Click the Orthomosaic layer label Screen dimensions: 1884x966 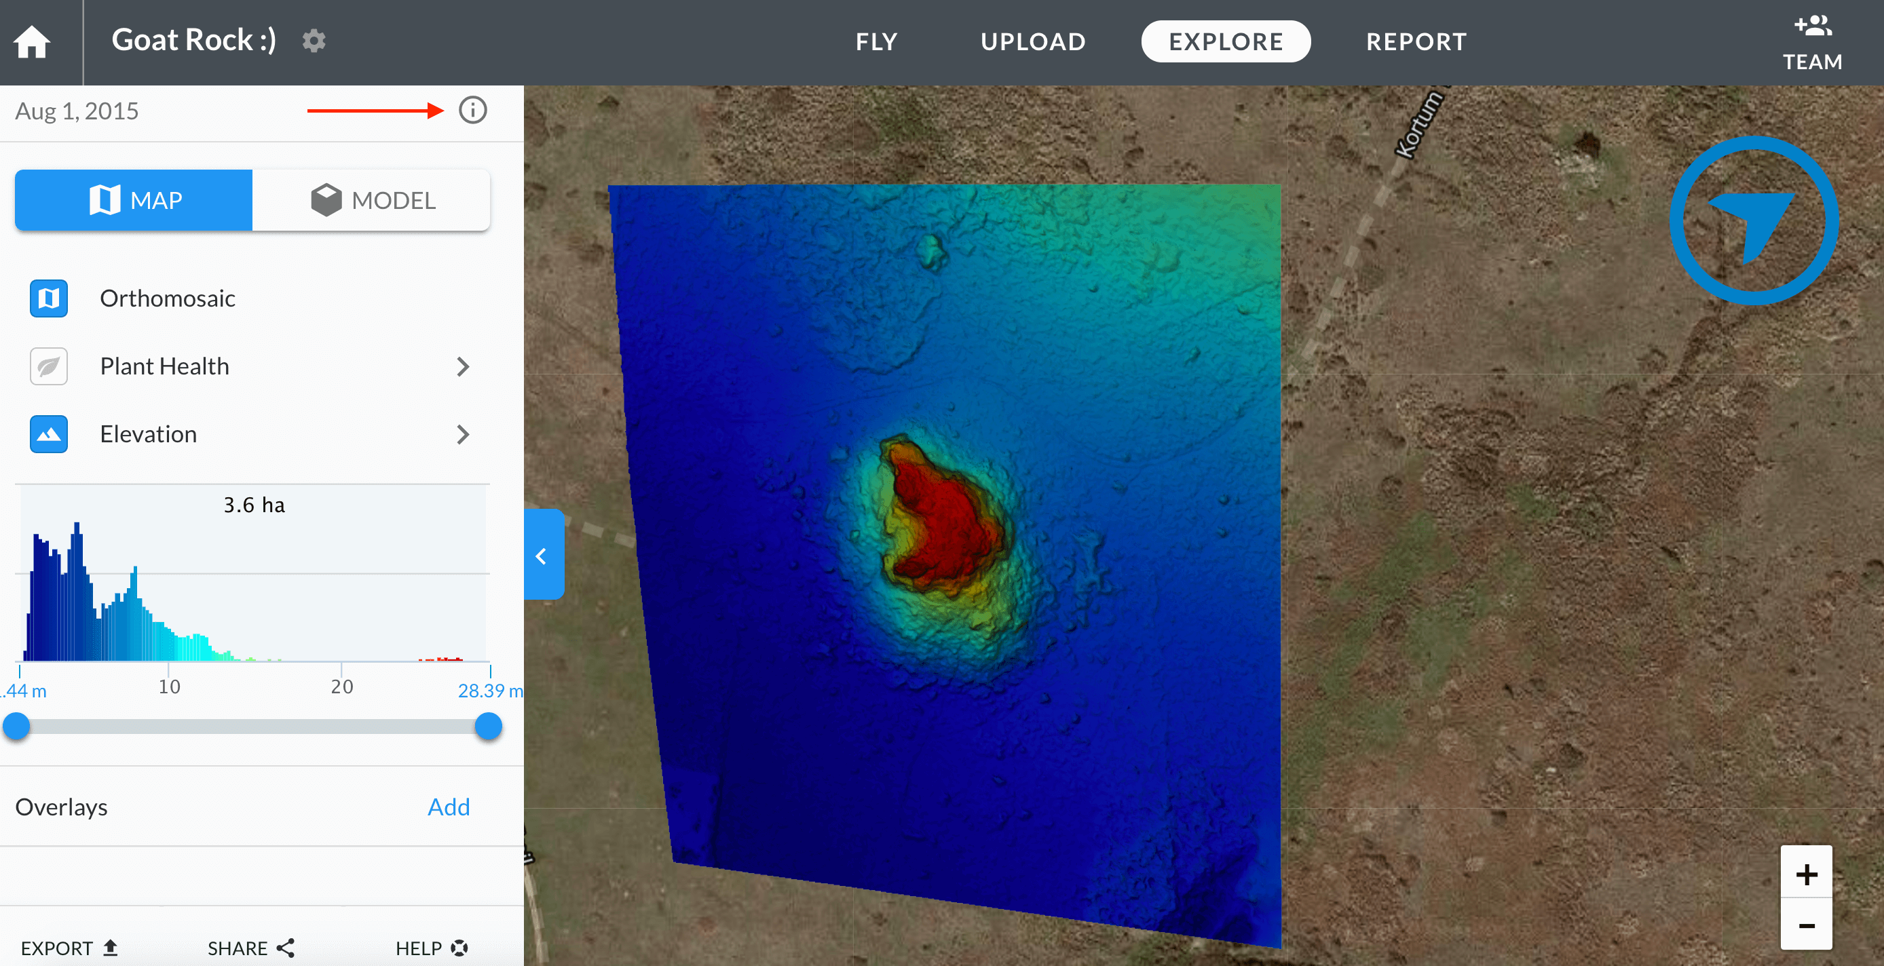pos(168,298)
